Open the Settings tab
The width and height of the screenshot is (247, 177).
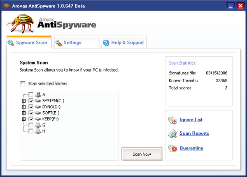pyautogui.click(x=77, y=42)
